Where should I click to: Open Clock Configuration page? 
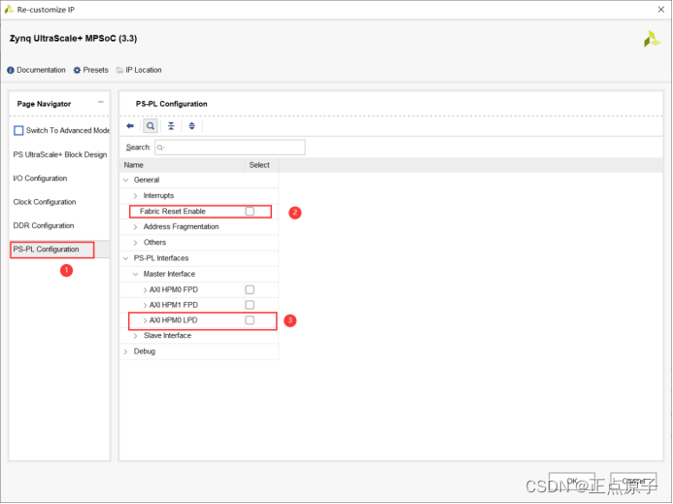coord(45,202)
